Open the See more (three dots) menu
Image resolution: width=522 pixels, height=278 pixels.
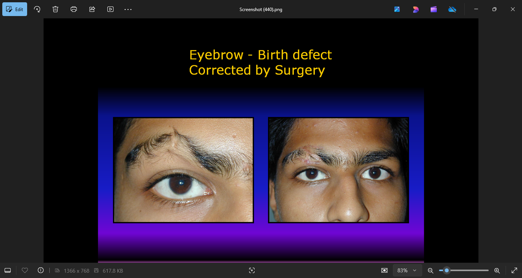(128, 9)
